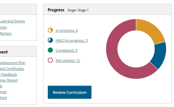174x107 pixels.
Task: Open the Certificates link in sidebar
Action: click(x=12, y=69)
